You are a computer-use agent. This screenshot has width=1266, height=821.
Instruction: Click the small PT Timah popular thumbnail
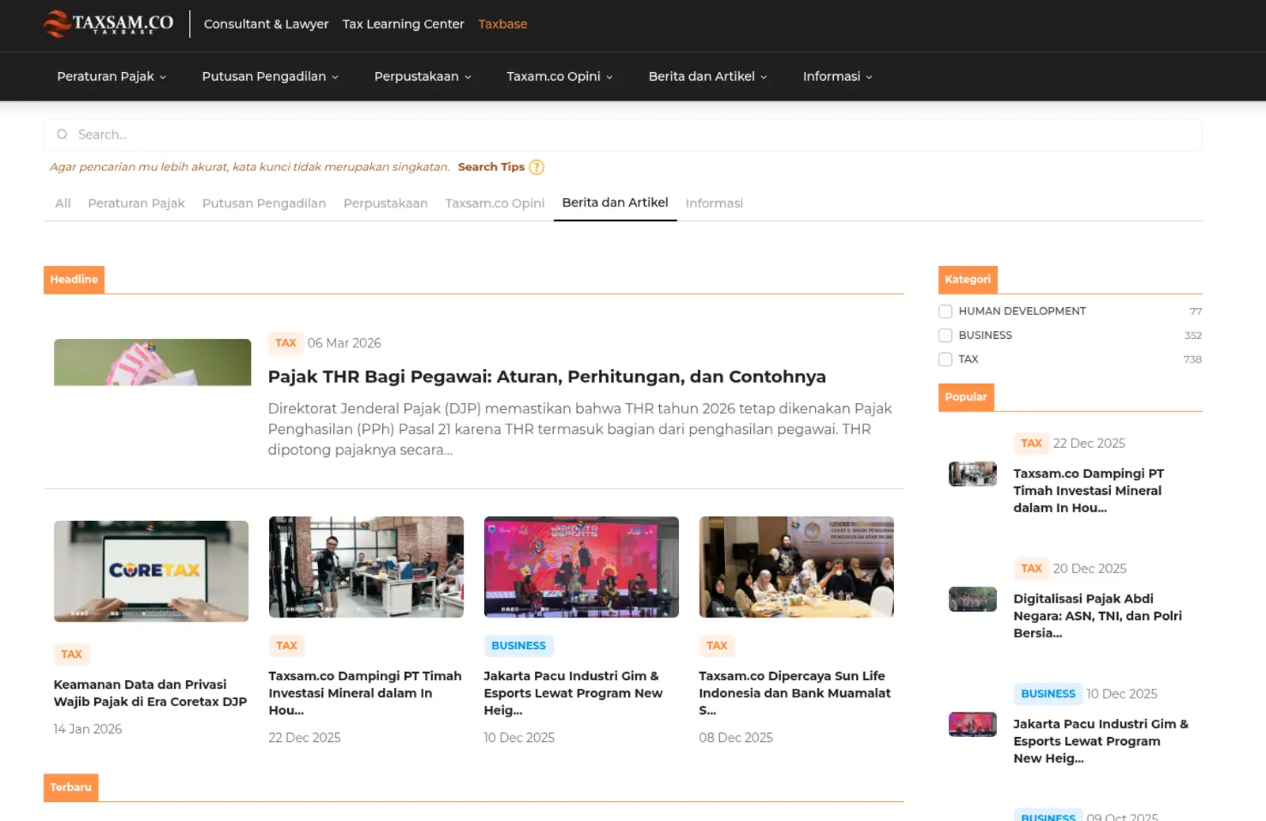click(x=972, y=473)
